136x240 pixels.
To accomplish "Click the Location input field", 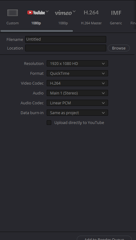I will coord(66,48).
